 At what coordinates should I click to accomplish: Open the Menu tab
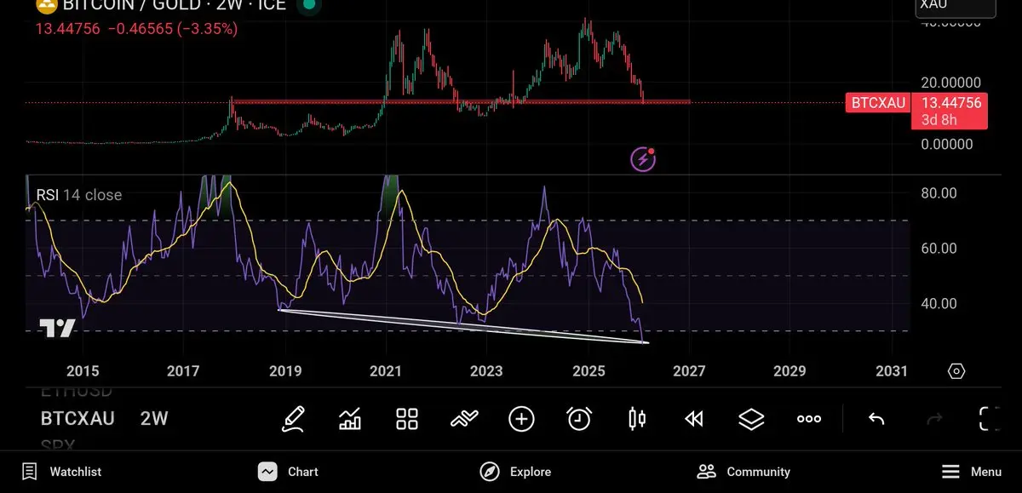point(972,472)
